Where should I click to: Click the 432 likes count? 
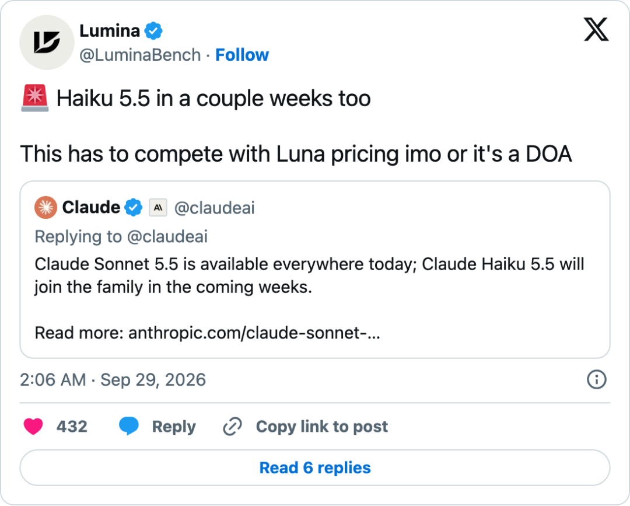click(x=72, y=427)
